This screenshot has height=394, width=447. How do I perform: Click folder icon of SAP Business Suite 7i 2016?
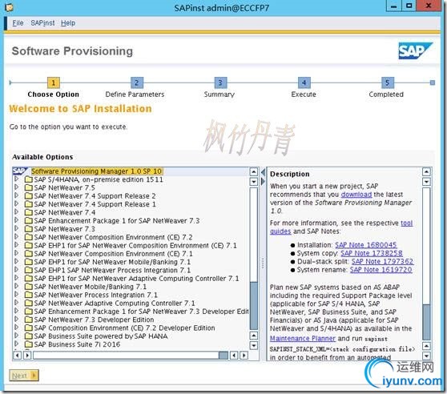tap(29, 344)
